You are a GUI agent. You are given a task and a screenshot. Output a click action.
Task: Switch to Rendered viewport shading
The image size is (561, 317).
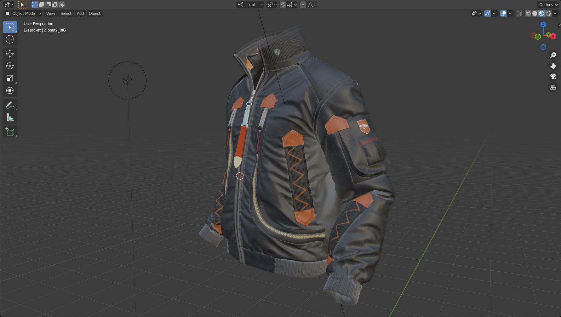(x=548, y=13)
